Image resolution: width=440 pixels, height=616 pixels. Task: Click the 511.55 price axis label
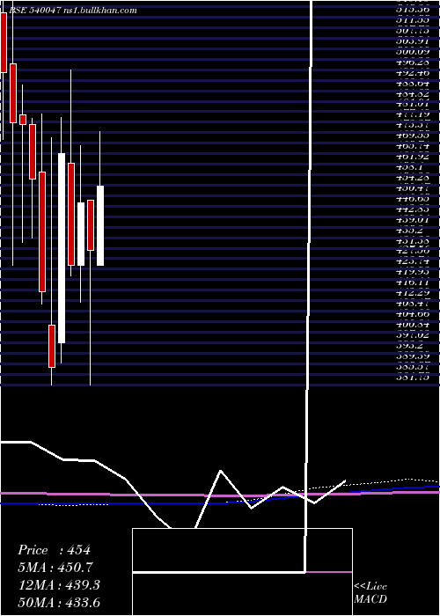(x=412, y=20)
